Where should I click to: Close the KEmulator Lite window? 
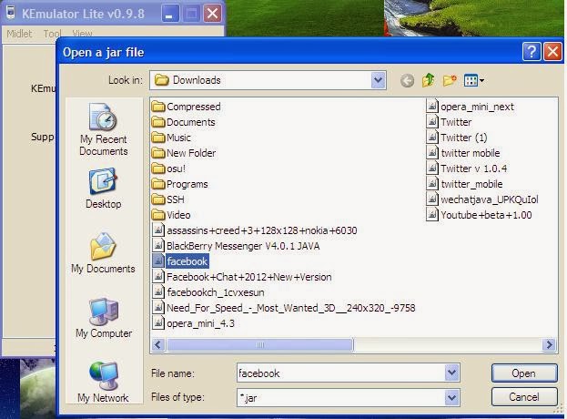pos(212,14)
